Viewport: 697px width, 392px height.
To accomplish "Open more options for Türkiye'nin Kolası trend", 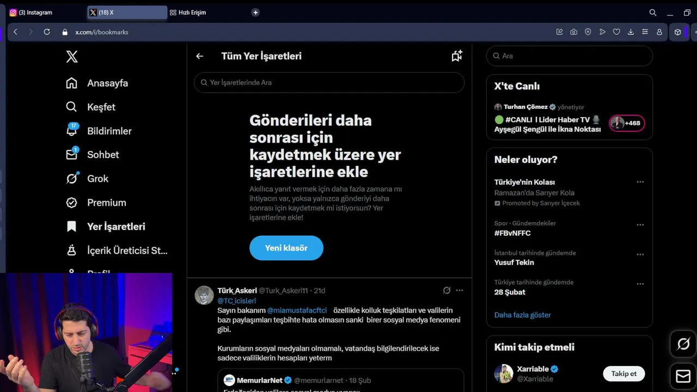I will pyautogui.click(x=640, y=182).
